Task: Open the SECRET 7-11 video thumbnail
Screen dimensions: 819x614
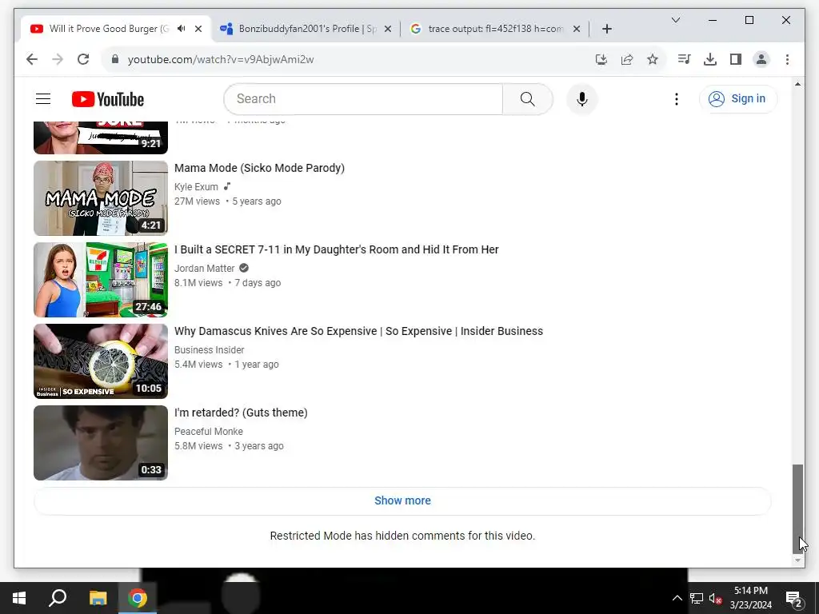Action: [x=101, y=280]
